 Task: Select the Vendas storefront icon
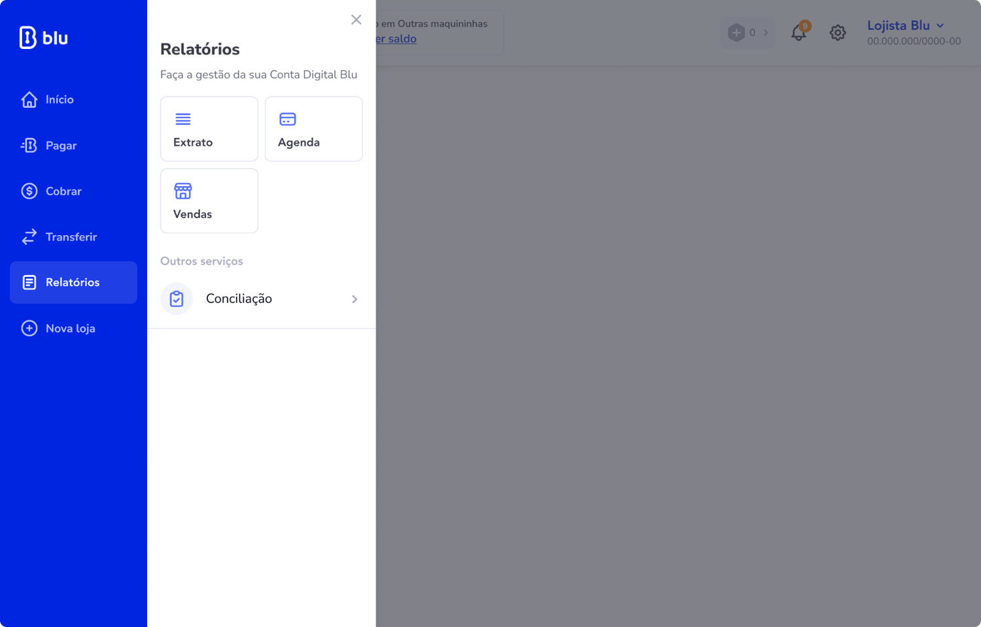tap(182, 191)
